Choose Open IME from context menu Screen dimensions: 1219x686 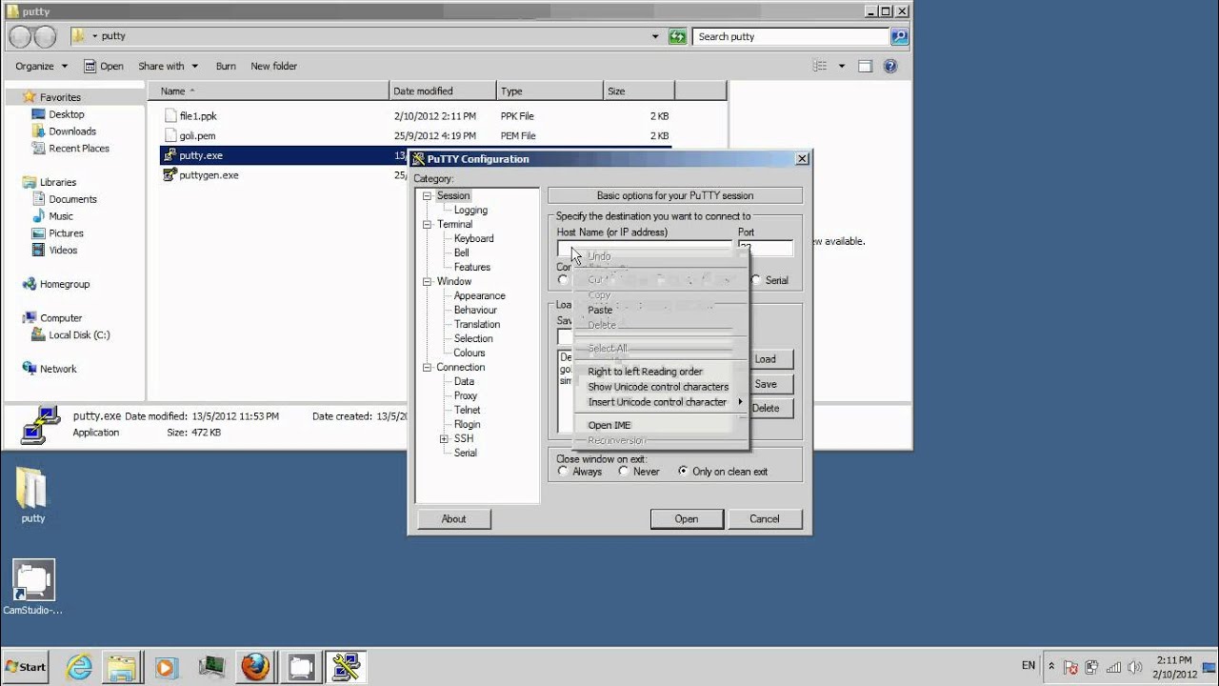pyautogui.click(x=660, y=425)
